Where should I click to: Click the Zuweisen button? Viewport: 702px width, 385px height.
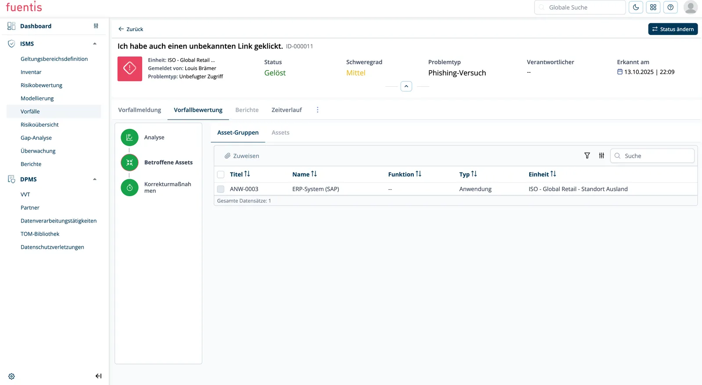242,156
